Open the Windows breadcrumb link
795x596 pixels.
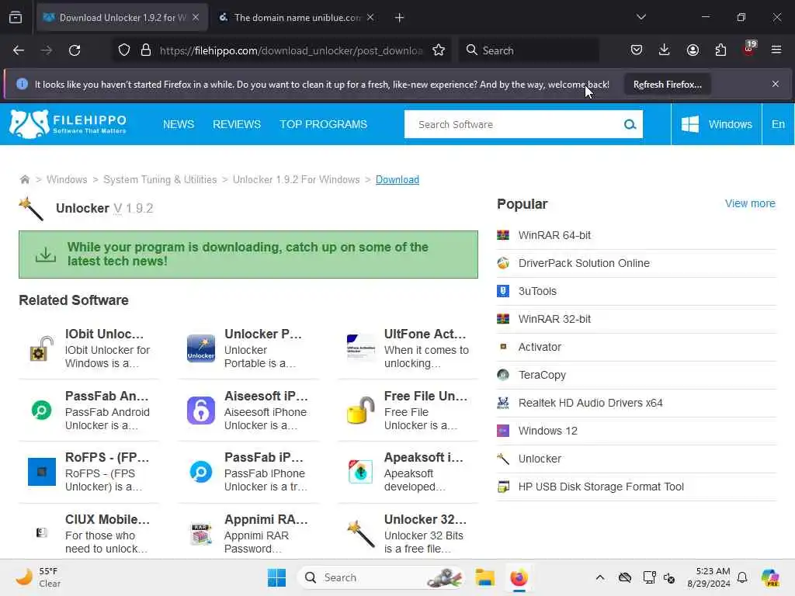click(67, 179)
